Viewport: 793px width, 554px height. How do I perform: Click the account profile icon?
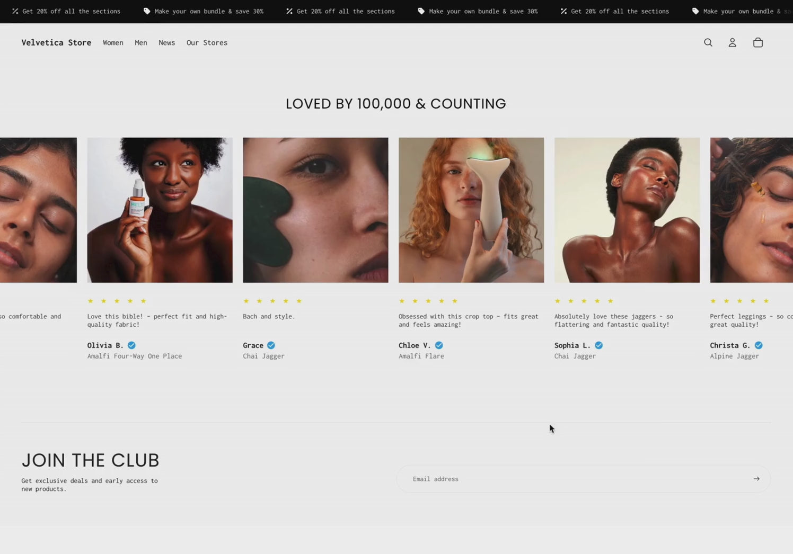(733, 42)
